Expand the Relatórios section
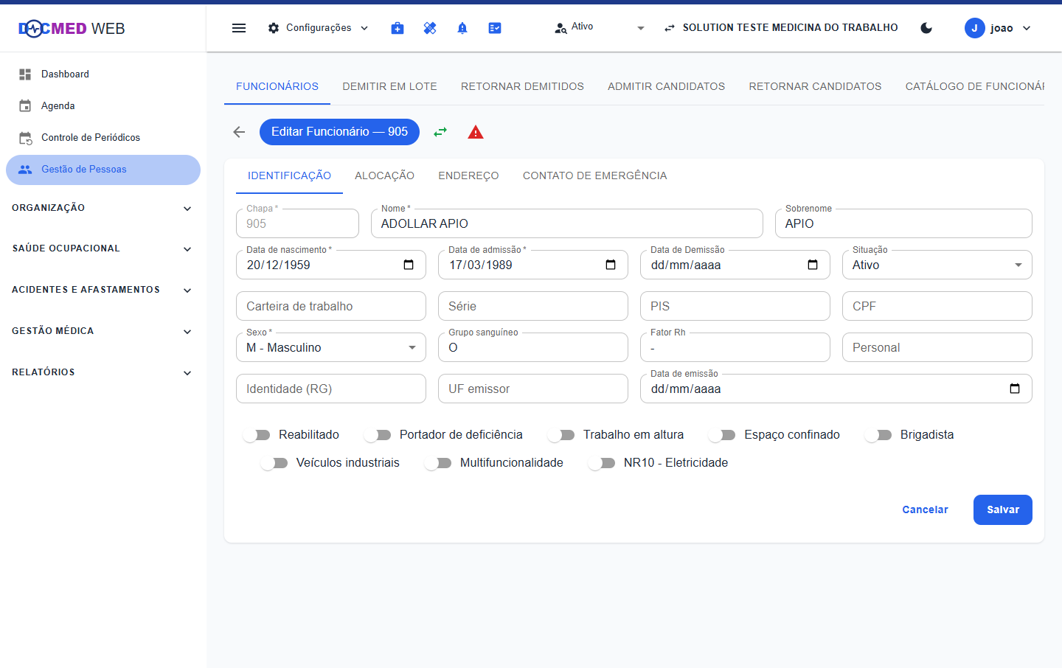 tap(102, 372)
